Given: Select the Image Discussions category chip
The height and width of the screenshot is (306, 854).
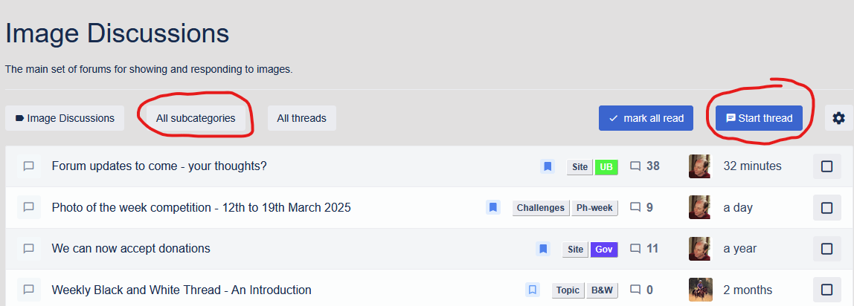Looking at the screenshot, I should (65, 118).
